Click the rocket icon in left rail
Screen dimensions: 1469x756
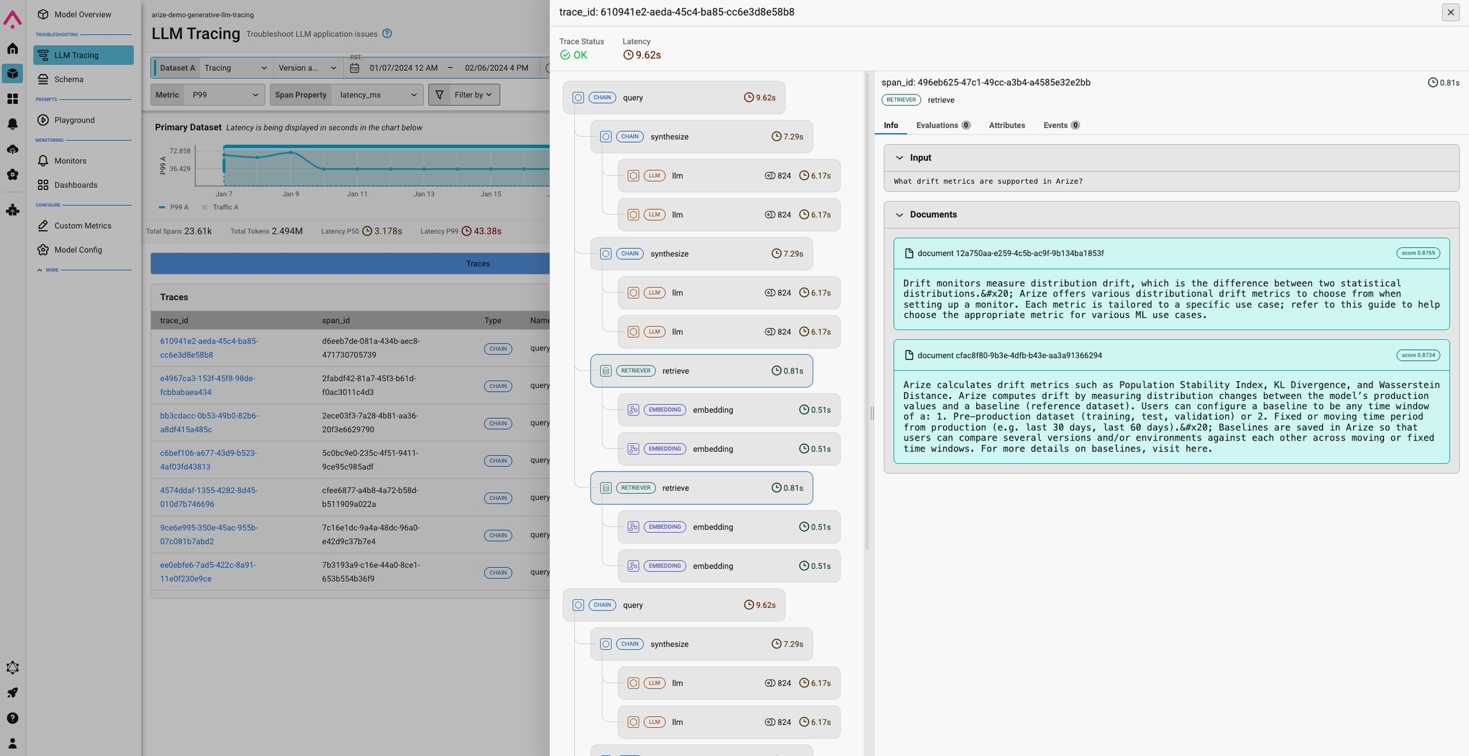[x=13, y=692]
